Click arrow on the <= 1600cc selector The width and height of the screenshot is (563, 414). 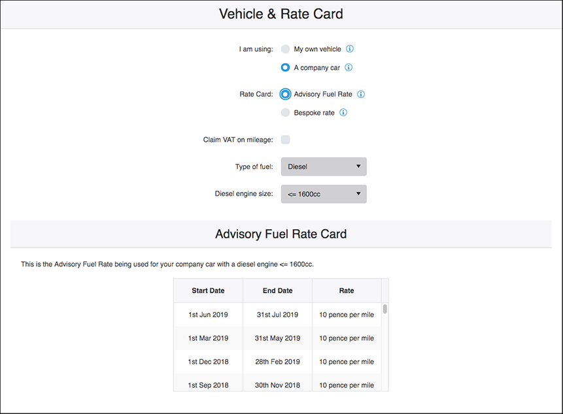pyautogui.click(x=358, y=193)
